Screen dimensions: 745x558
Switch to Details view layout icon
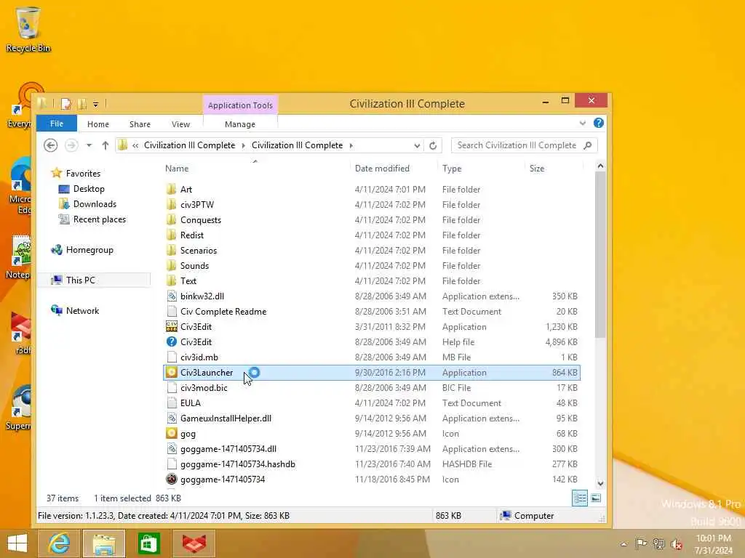580,498
